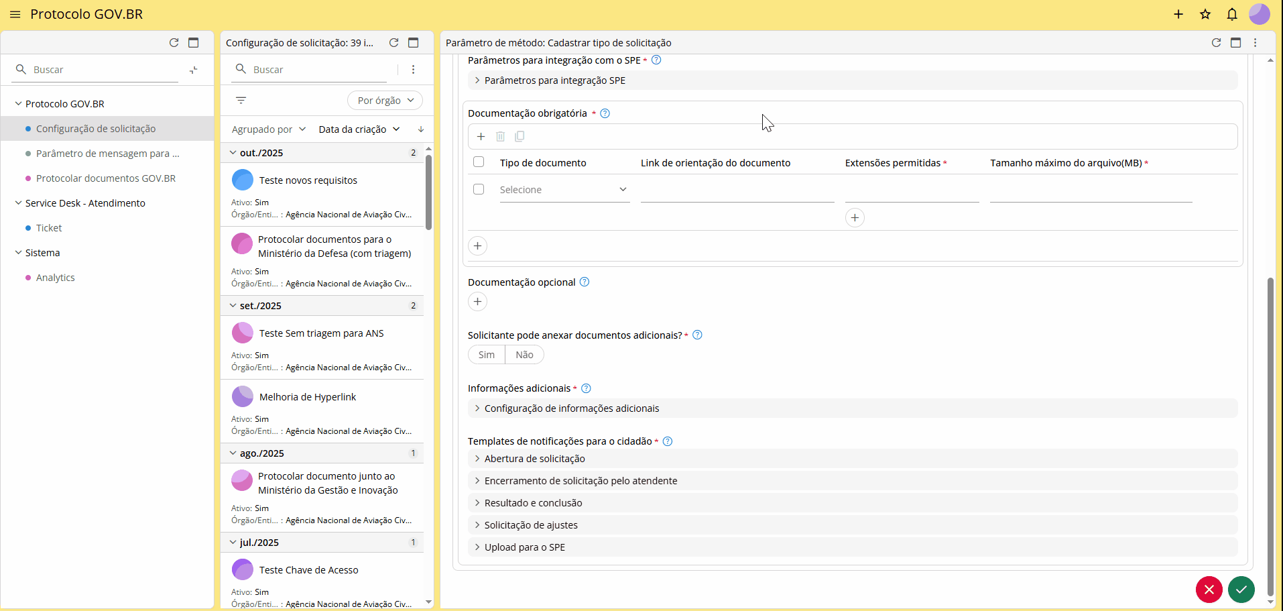Expand Abertura de solicitação template
This screenshot has width=1283, height=611.
click(x=853, y=459)
